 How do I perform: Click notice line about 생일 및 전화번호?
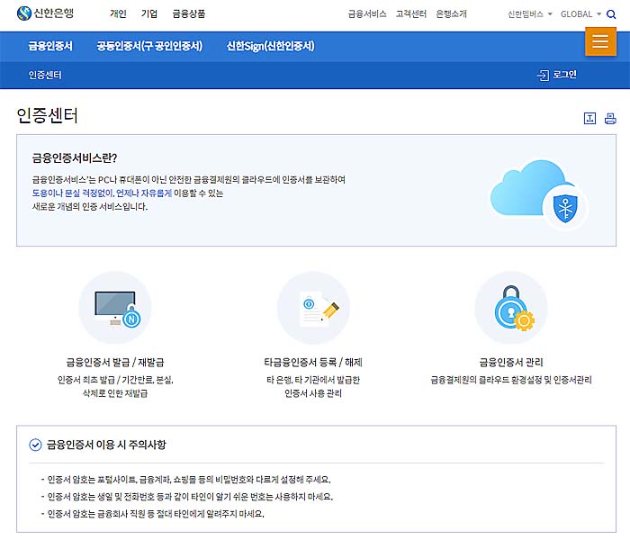tap(190, 497)
